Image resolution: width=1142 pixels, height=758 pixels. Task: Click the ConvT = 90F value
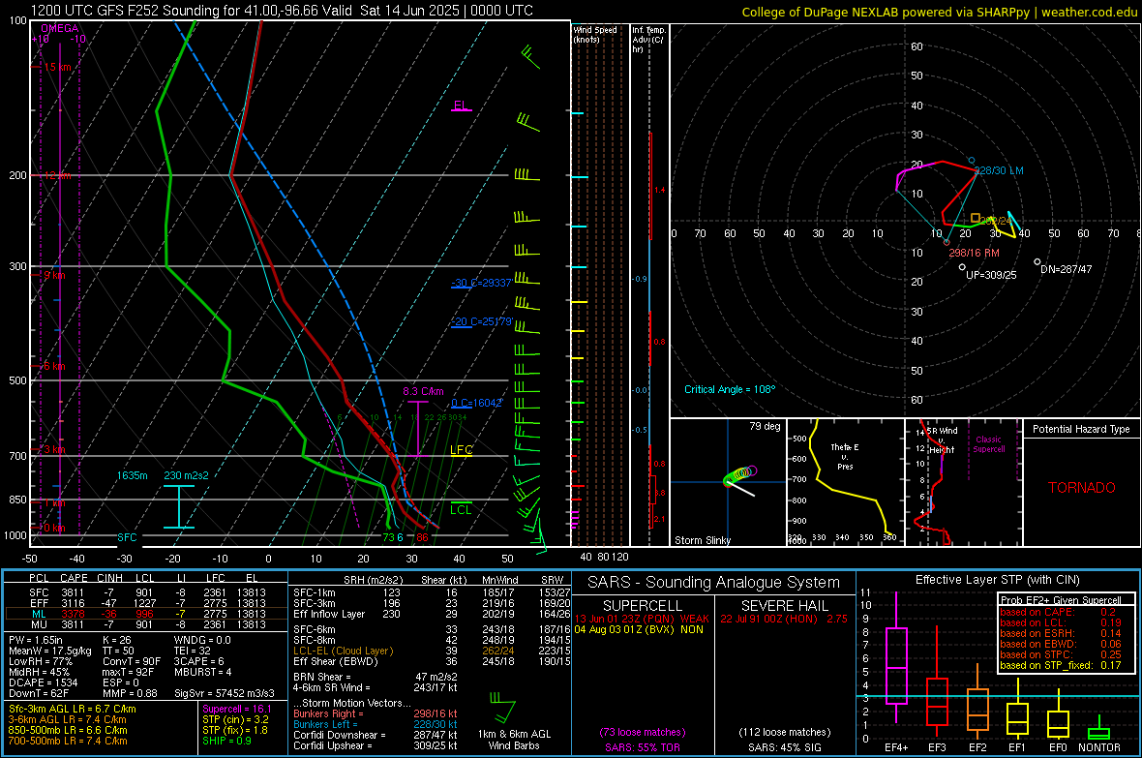[132, 661]
